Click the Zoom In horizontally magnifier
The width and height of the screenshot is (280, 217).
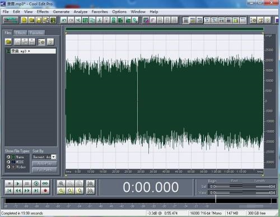pos(61,183)
